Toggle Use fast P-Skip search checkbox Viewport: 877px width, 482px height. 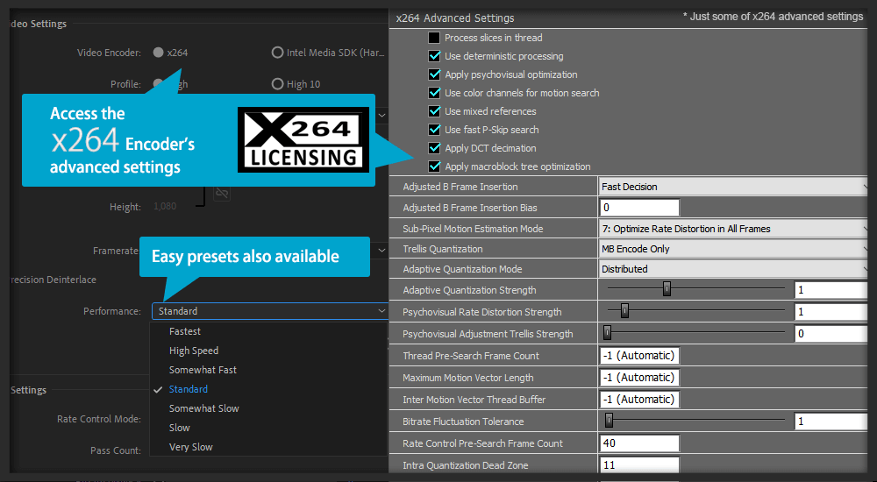(434, 130)
